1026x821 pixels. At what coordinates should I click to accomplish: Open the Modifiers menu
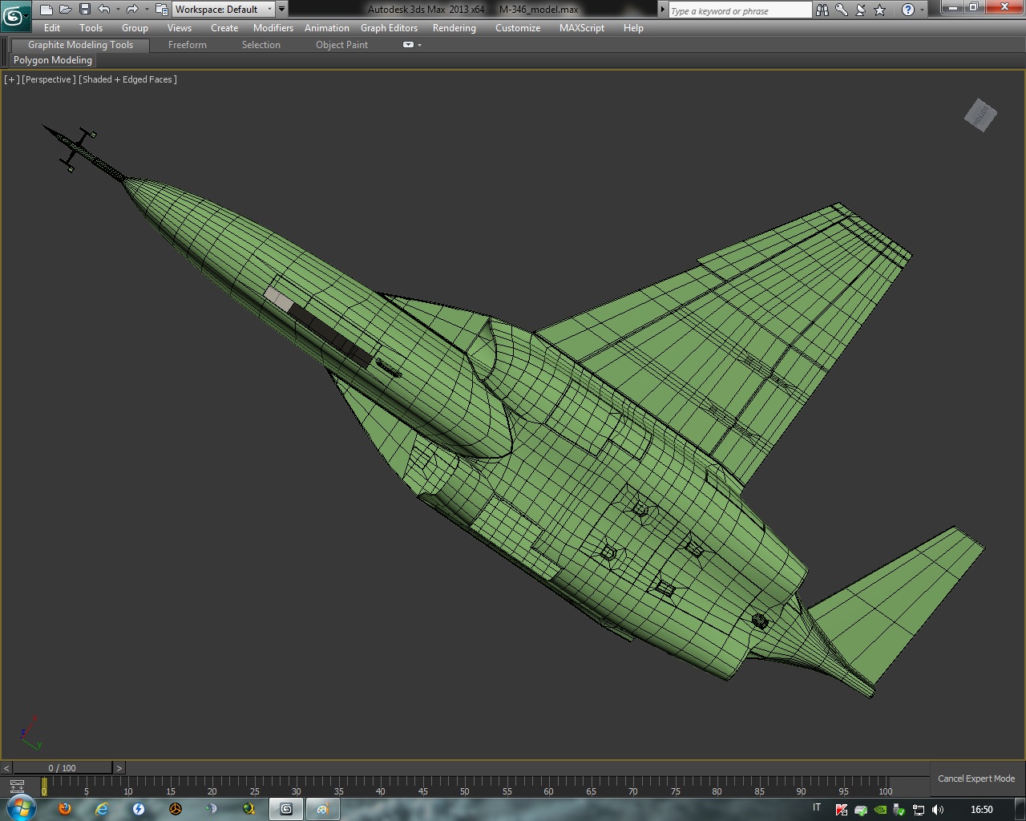[273, 28]
